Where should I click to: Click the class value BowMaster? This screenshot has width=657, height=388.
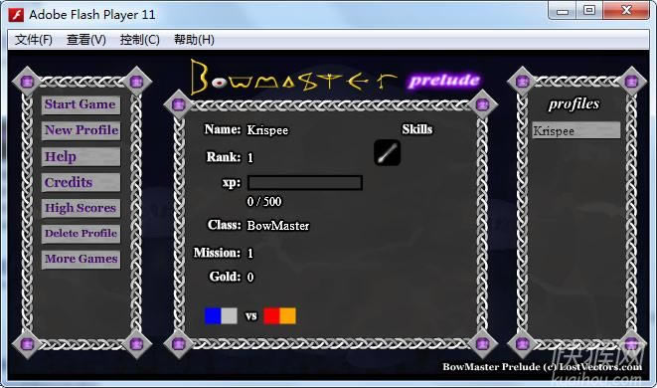tap(278, 226)
